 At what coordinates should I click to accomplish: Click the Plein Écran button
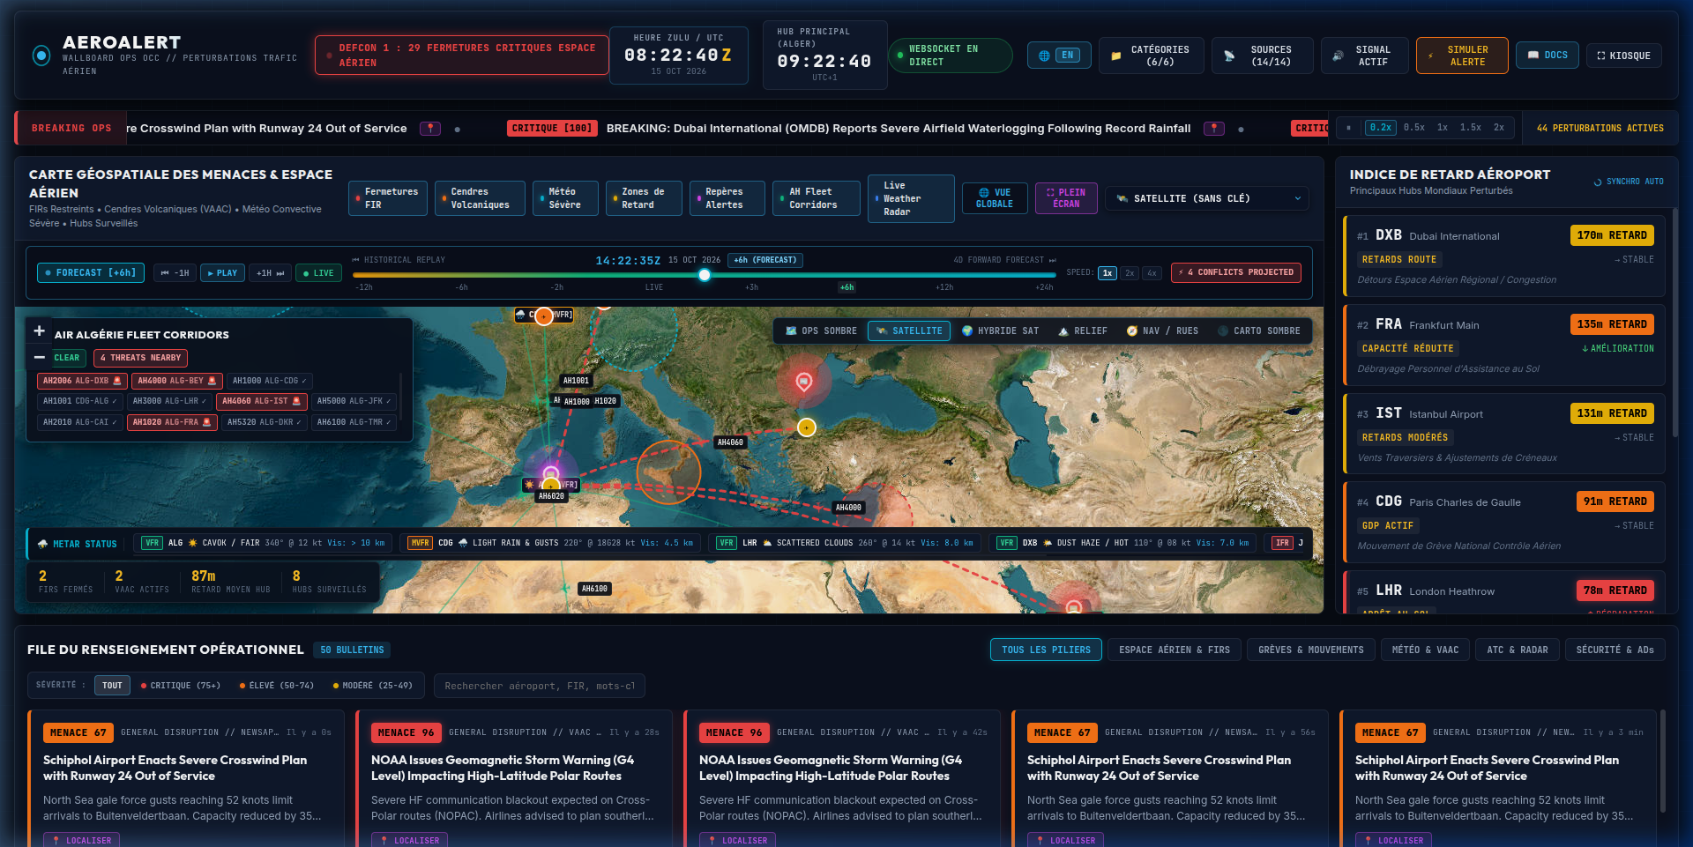[x=1066, y=198]
